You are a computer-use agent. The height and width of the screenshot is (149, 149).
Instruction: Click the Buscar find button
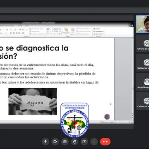coord(97,29)
